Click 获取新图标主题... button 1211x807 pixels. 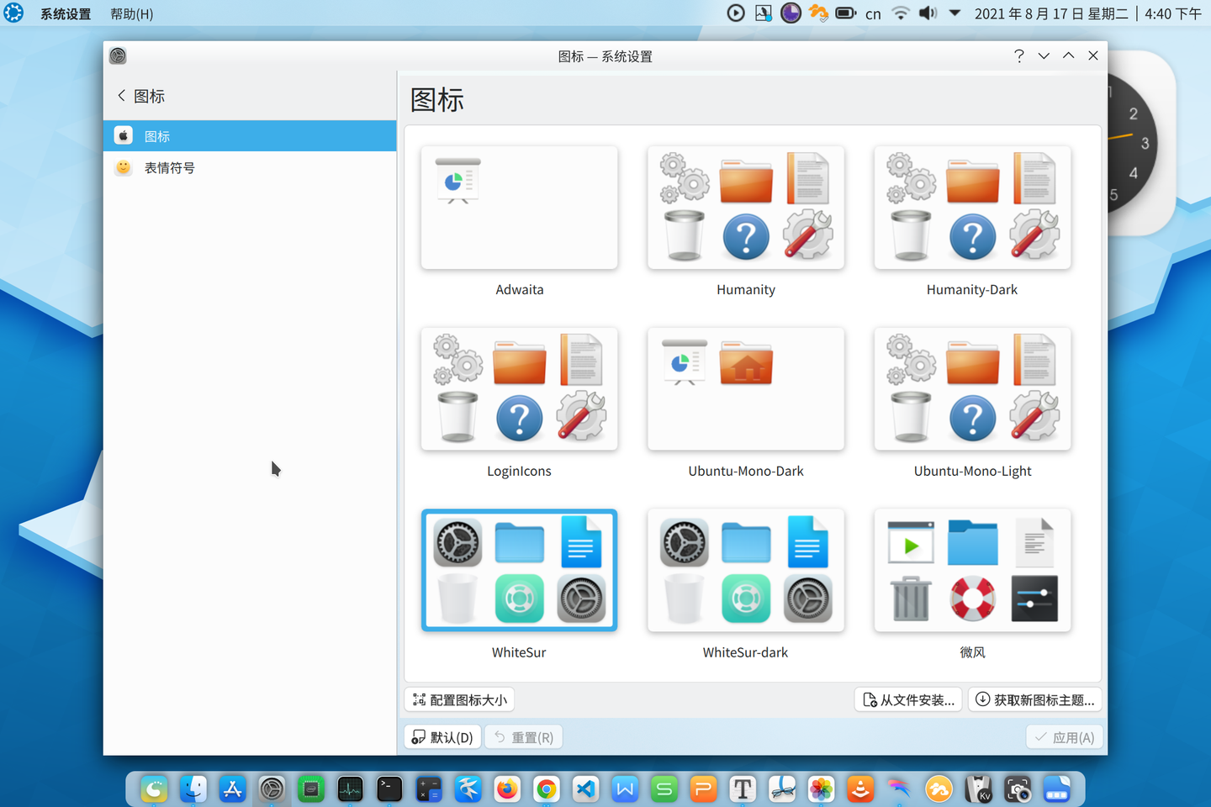1035,699
